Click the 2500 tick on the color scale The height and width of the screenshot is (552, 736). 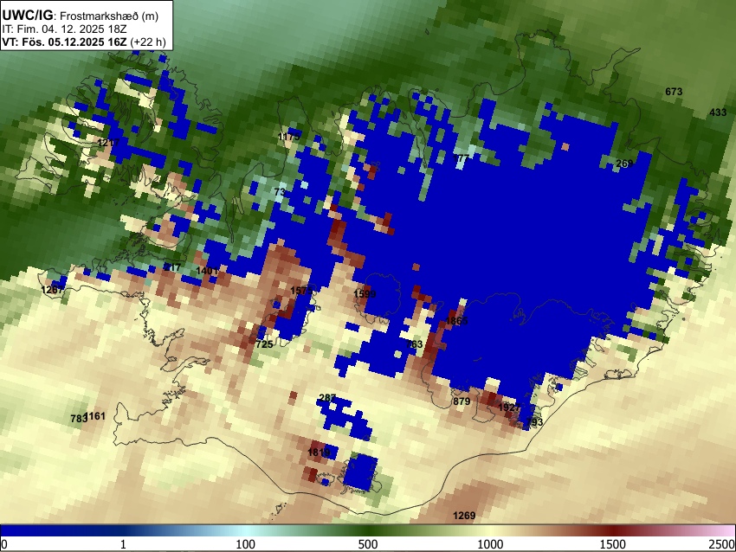(x=723, y=544)
